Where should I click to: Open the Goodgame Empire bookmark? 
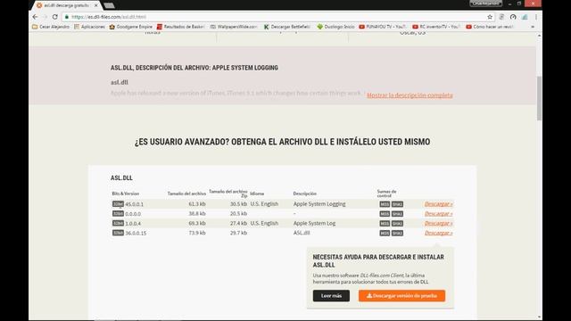131,27
